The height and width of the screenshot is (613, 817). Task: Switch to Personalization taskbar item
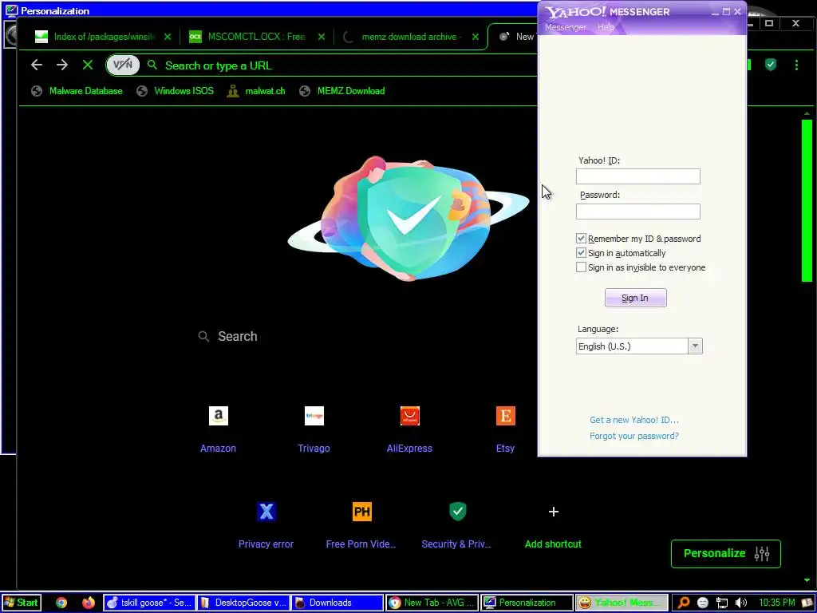click(x=527, y=603)
